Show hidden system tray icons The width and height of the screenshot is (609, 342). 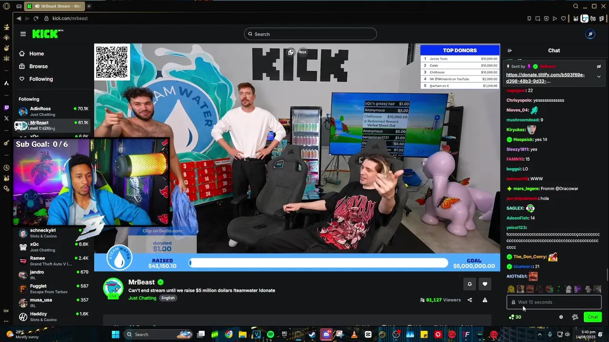click(540, 334)
